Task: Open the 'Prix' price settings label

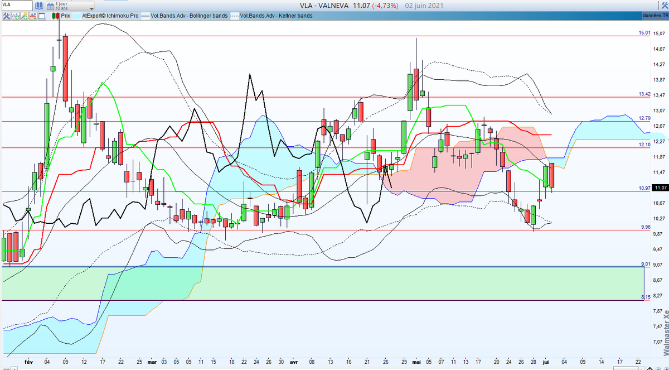Action: point(66,16)
